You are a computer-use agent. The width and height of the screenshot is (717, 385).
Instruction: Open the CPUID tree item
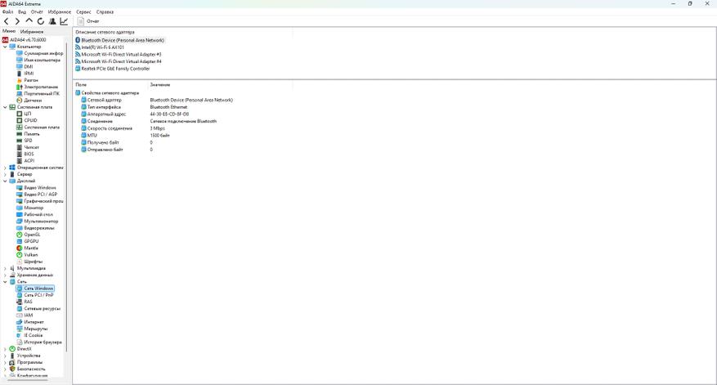tap(30, 120)
